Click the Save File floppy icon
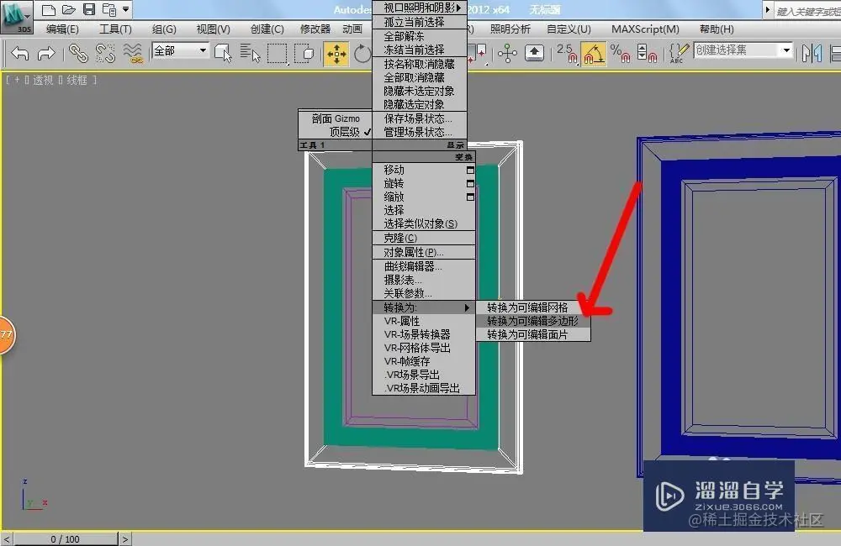This screenshot has width=841, height=546. 89,9
